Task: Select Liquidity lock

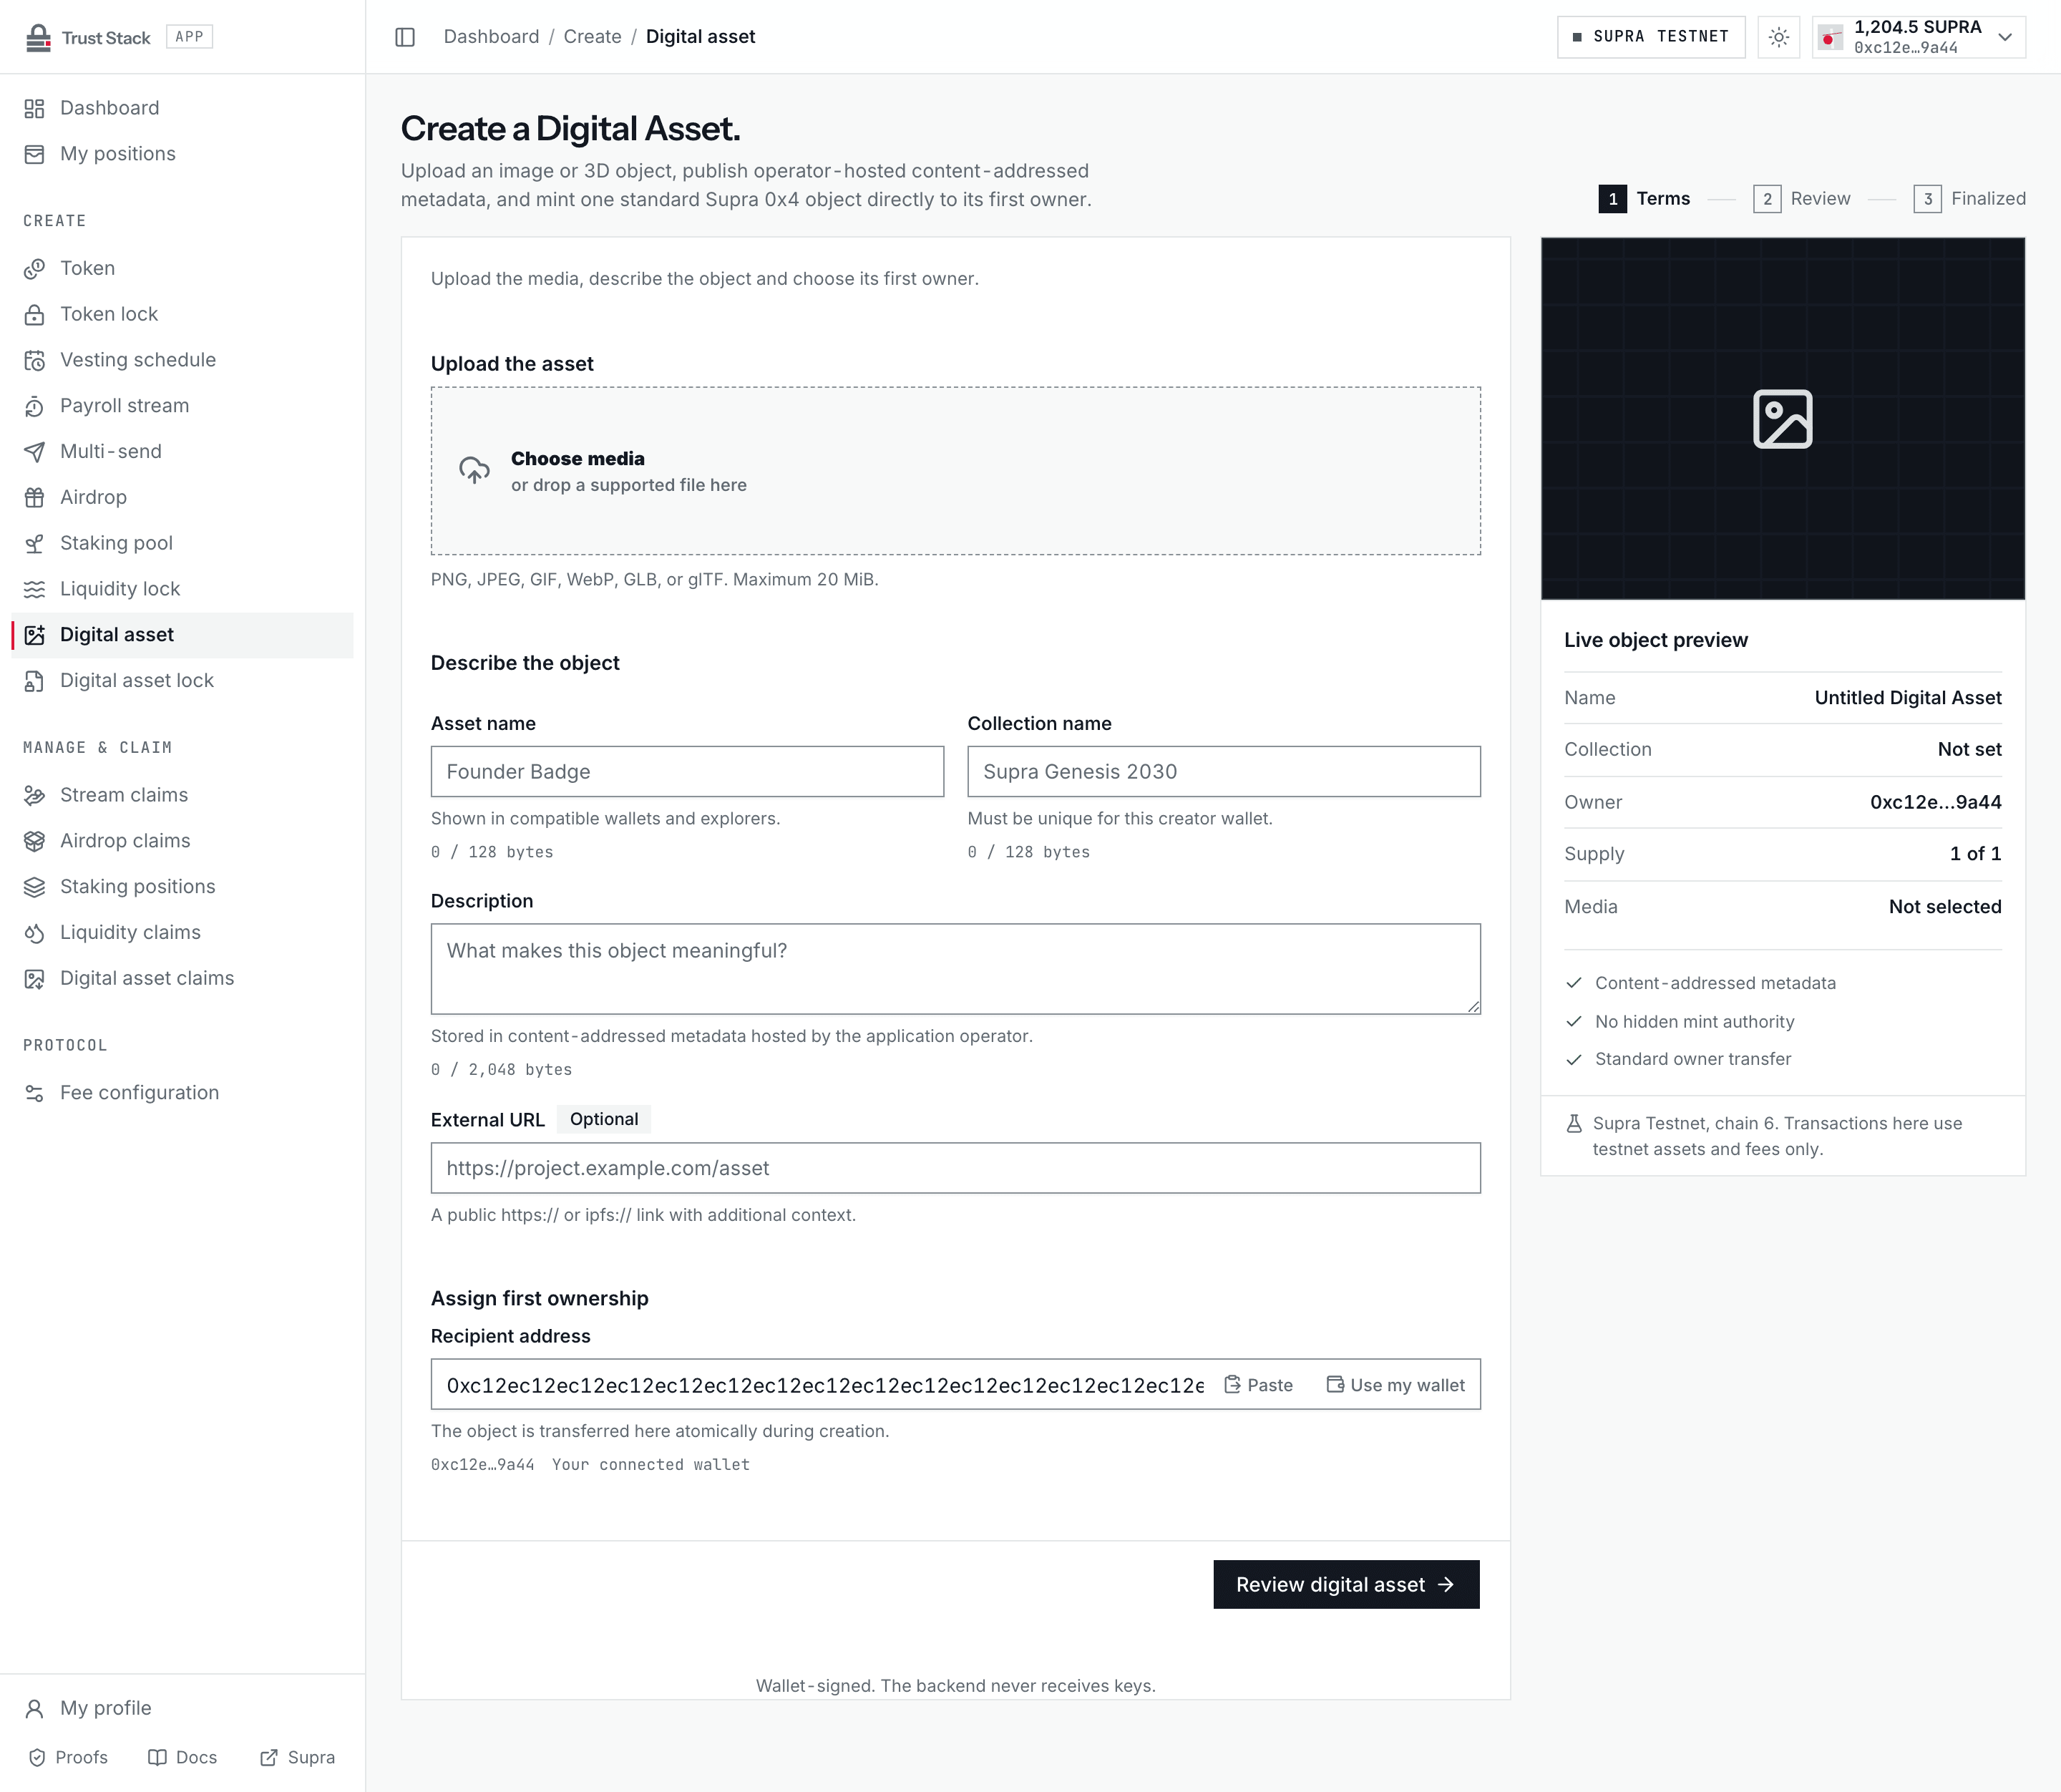Action: coord(182,589)
